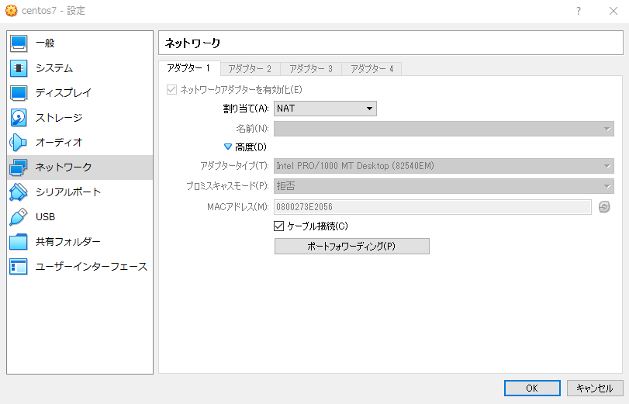The height and width of the screenshot is (404, 629).
Task: Click the ポートフォワーディング button
Action: click(352, 247)
